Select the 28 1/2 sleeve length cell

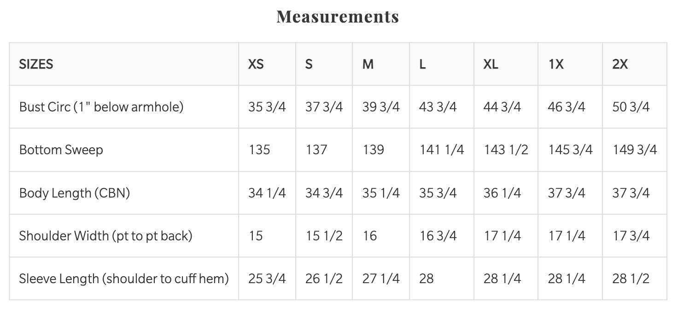click(x=631, y=279)
